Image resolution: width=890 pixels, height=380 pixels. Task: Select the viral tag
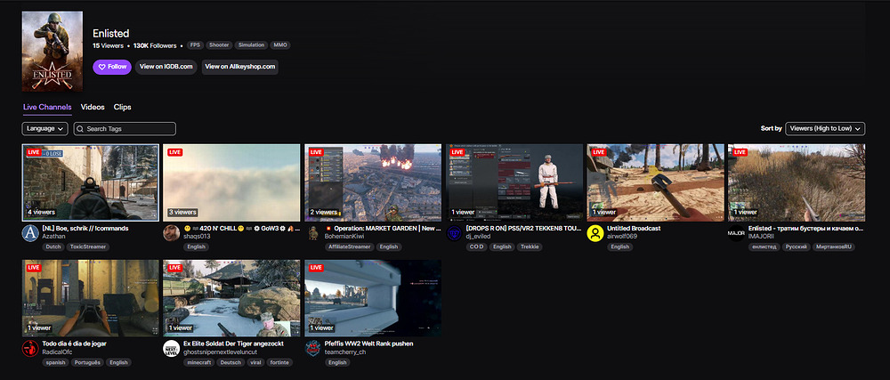click(256, 362)
